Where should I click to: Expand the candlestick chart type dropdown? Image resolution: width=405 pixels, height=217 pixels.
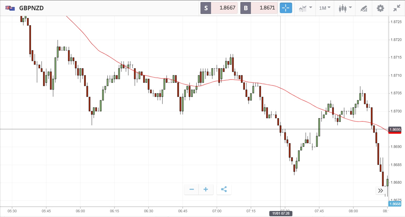(345, 8)
